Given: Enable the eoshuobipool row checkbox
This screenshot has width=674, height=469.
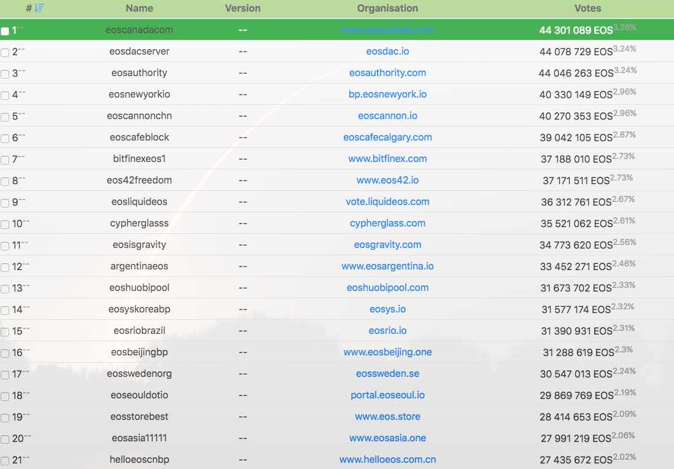Looking at the screenshot, I should [5, 289].
